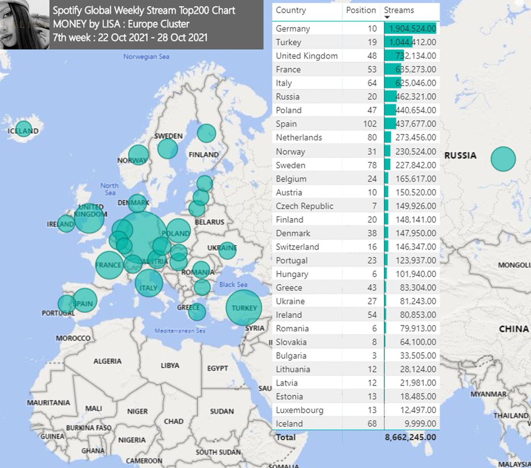
Task: Click the Norway row in the table
Action: click(356, 151)
